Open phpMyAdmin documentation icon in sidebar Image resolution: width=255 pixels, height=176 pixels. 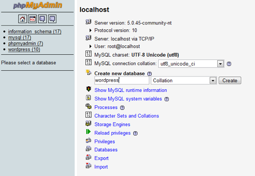(x=42, y=19)
